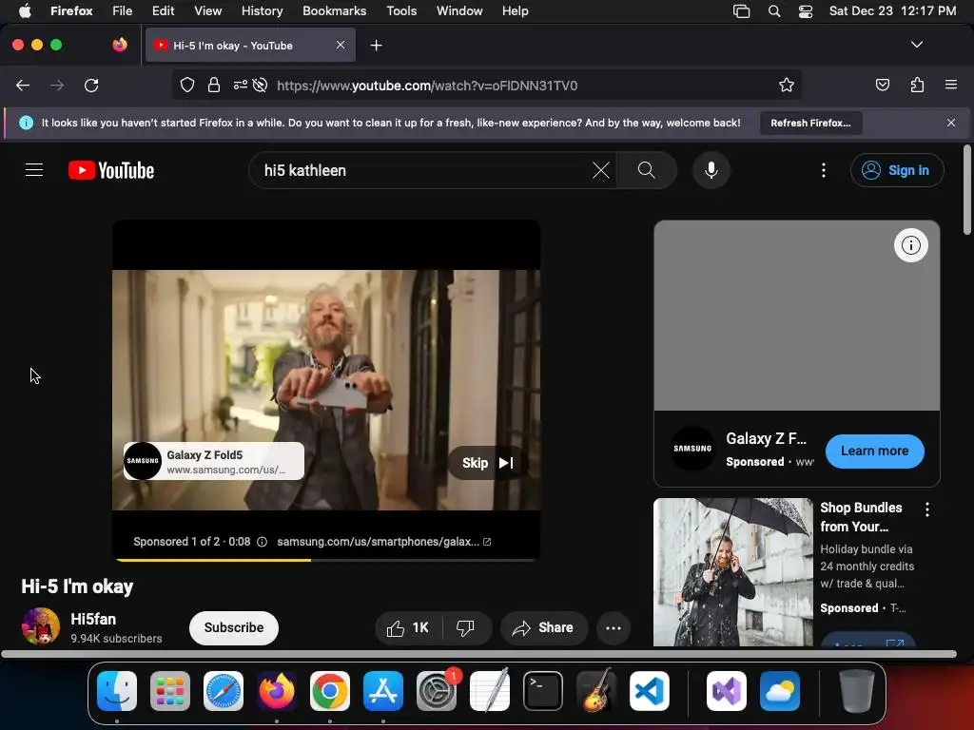Click the horizontal scrollbar at bottom
The height and width of the screenshot is (730, 974).
pos(478,654)
